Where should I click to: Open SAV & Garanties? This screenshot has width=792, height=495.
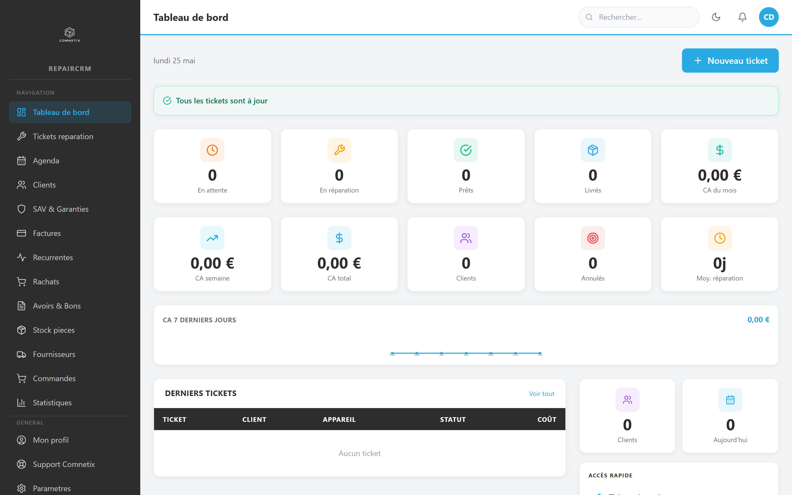[x=70, y=209]
